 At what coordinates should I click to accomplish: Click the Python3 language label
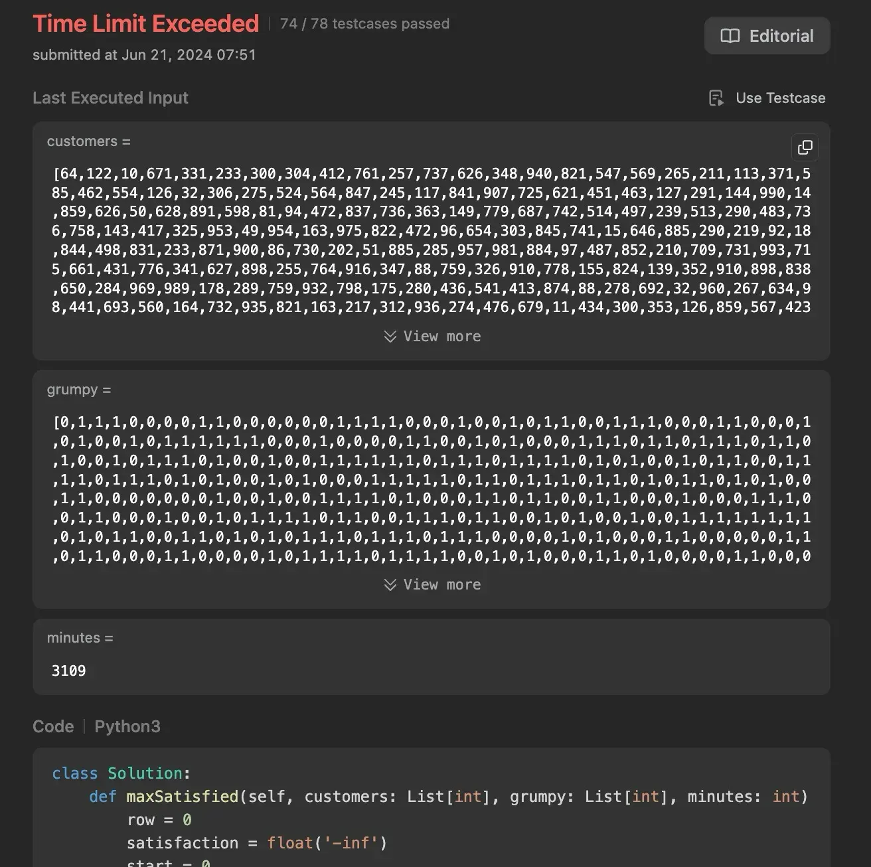coord(127,727)
